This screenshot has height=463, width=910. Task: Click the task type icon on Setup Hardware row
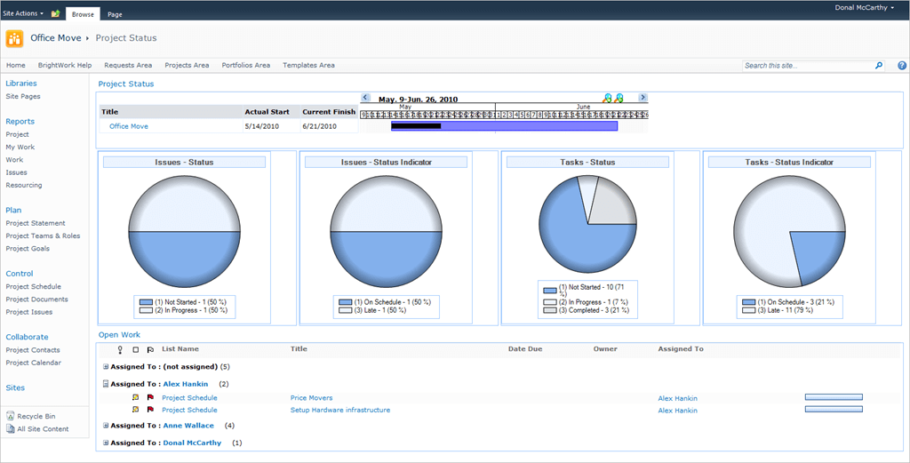[135, 410]
